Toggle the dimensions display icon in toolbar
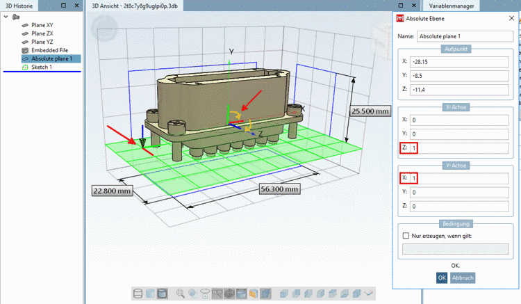Image resolution: width=521 pixels, height=304 pixels. tap(217, 294)
